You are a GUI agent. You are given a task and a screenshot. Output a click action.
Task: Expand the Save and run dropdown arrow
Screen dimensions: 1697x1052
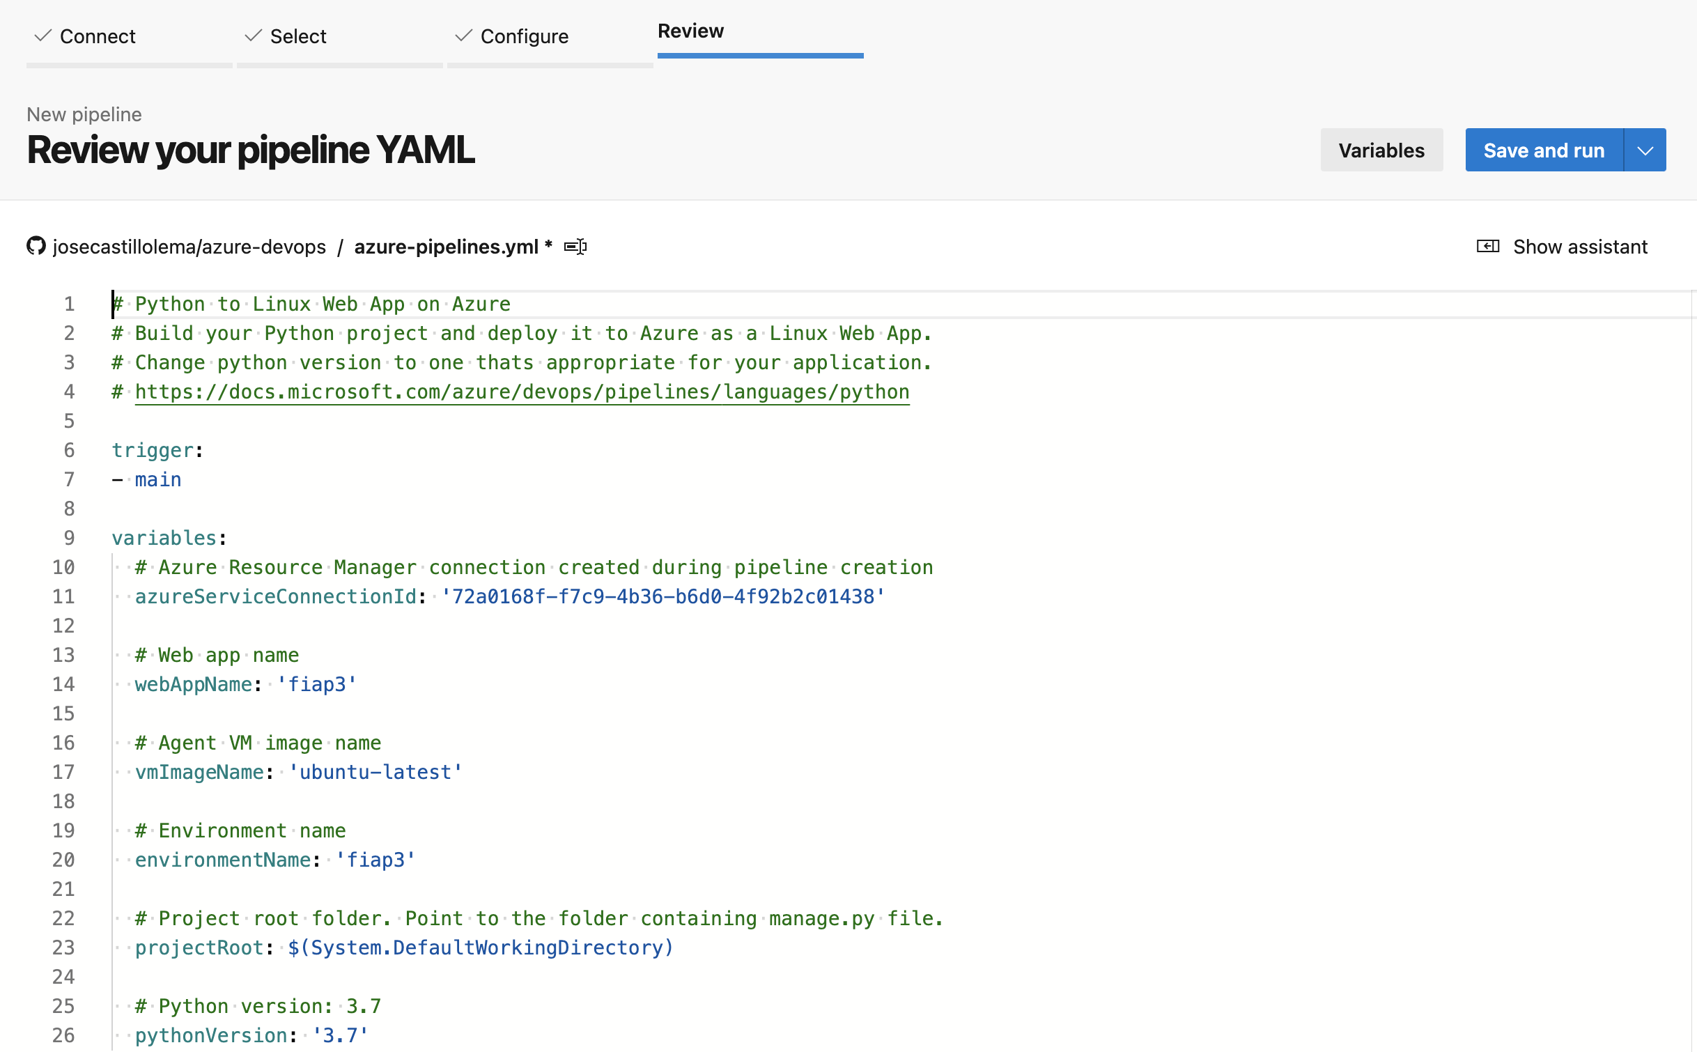(1645, 150)
